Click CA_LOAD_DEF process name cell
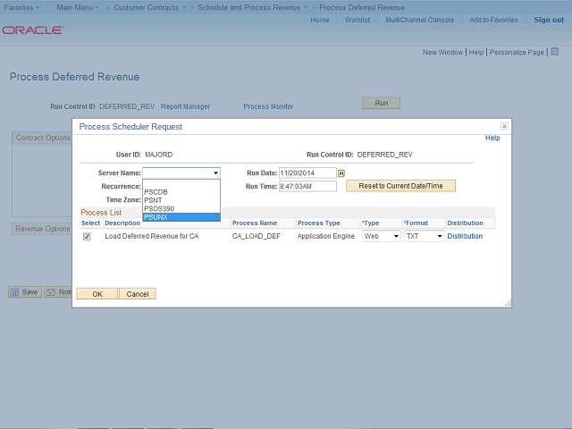572x429 pixels. (257, 236)
